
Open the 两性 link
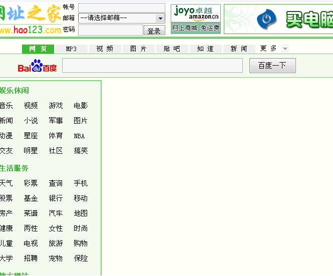pyautogui.click(x=31, y=228)
